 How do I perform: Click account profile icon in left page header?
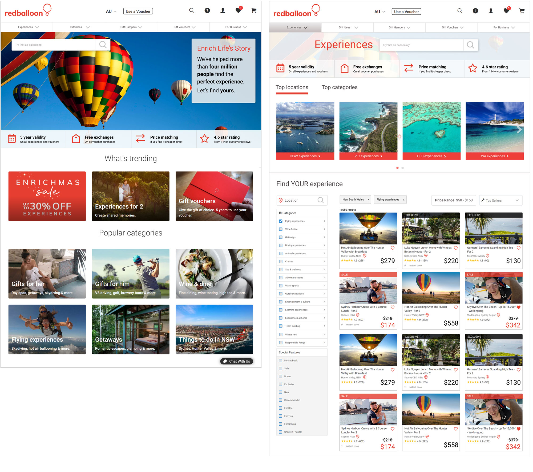click(x=223, y=11)
